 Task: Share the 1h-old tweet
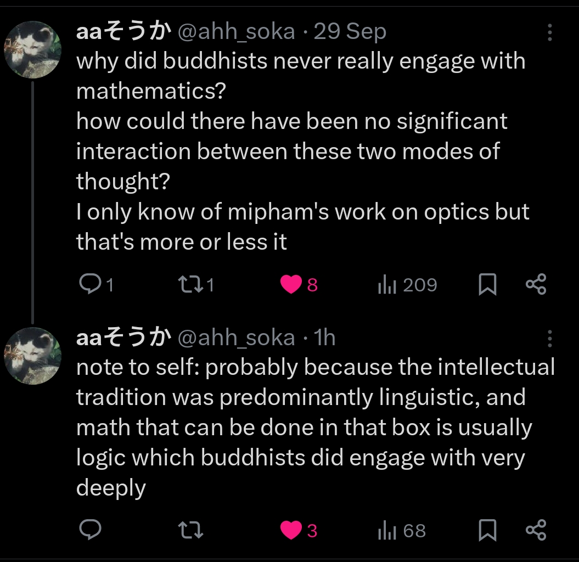536,530
